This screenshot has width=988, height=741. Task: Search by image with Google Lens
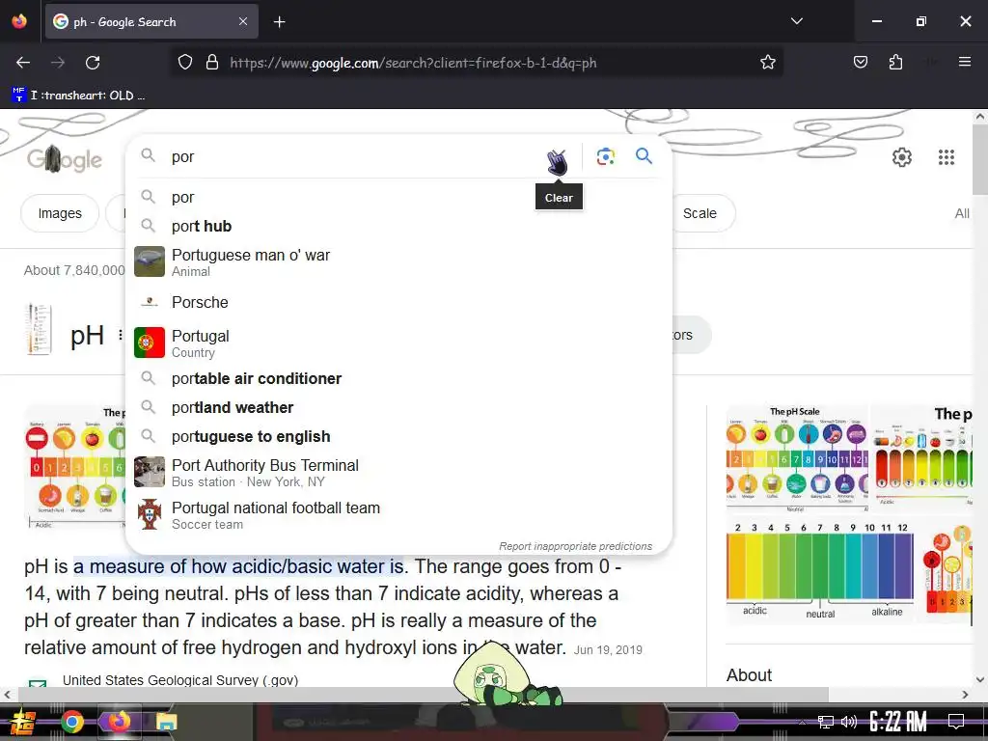[606, 156]
